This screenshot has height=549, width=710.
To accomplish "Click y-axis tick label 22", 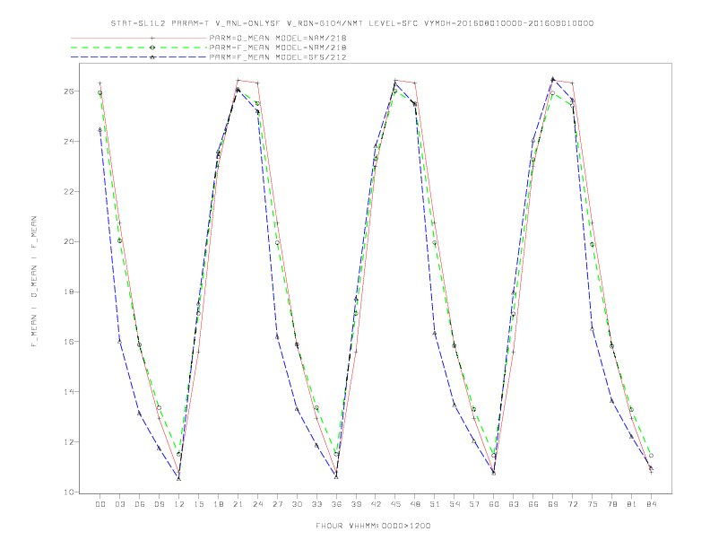I will pyautogui.click(x=69, y=192).
